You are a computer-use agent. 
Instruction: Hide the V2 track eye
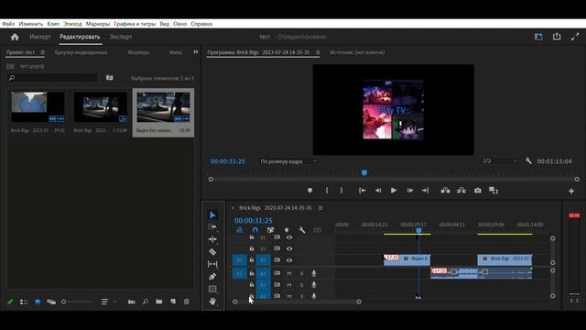pos(289,248)
